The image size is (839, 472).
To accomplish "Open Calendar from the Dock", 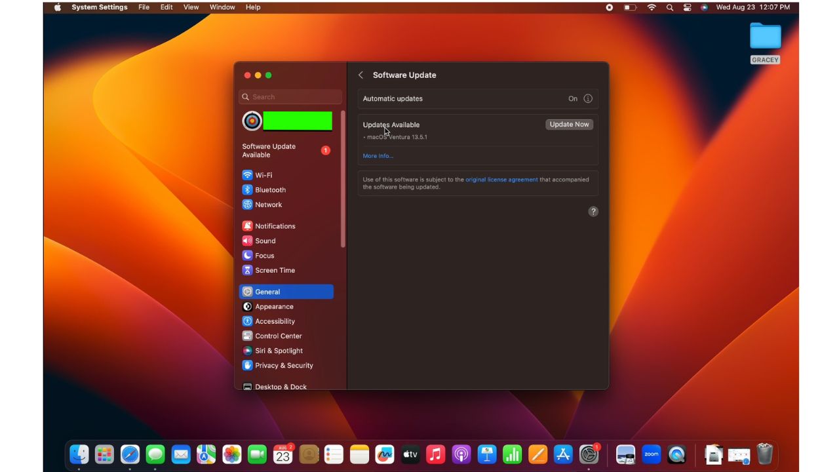I will 283,454.
